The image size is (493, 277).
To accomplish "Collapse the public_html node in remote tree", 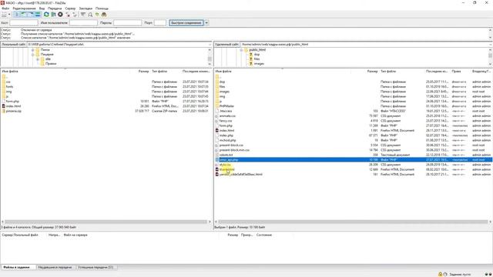I will pos(241,50).
